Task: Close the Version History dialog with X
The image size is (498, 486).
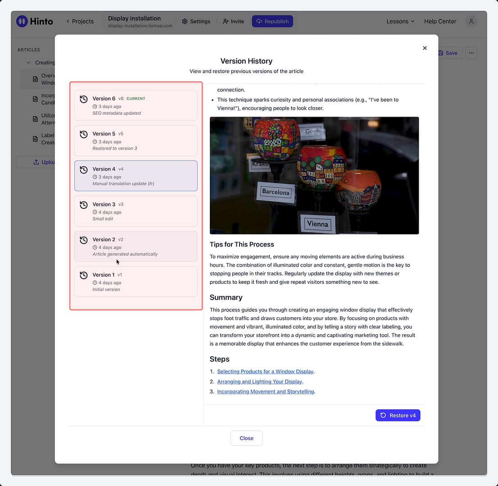Action: point(425,48)
